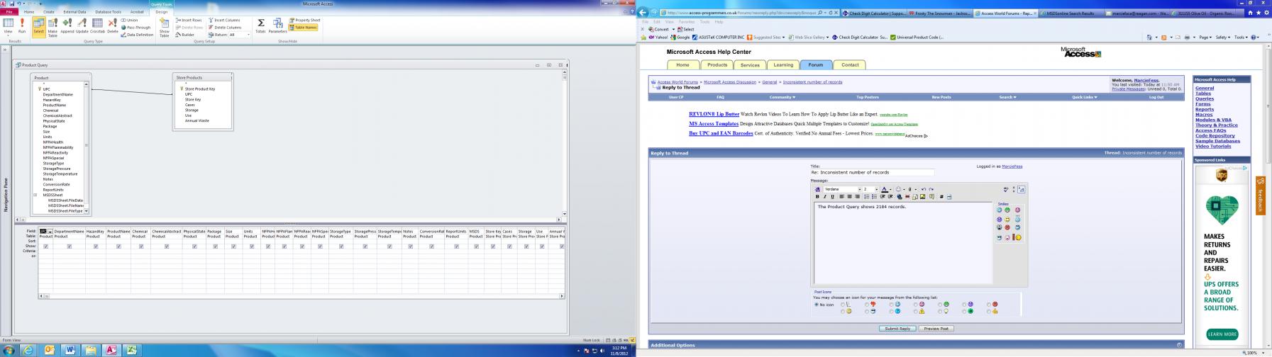The height and width of the screenshot is (357, 1272).
Task: Switch to the Home ribbon tab
Action: (x=29, y=12)
